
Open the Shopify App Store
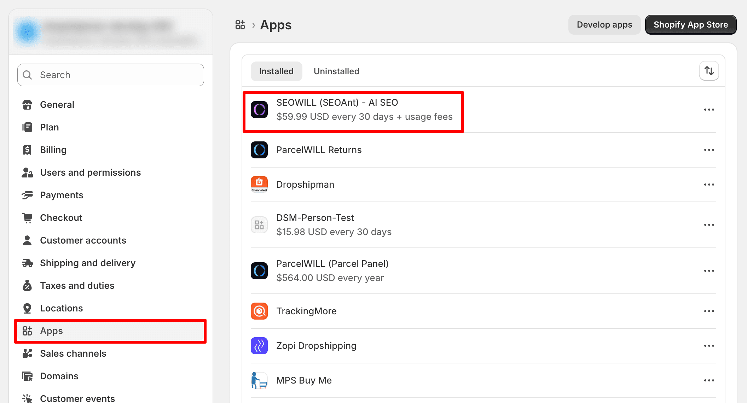coord(690,25)
